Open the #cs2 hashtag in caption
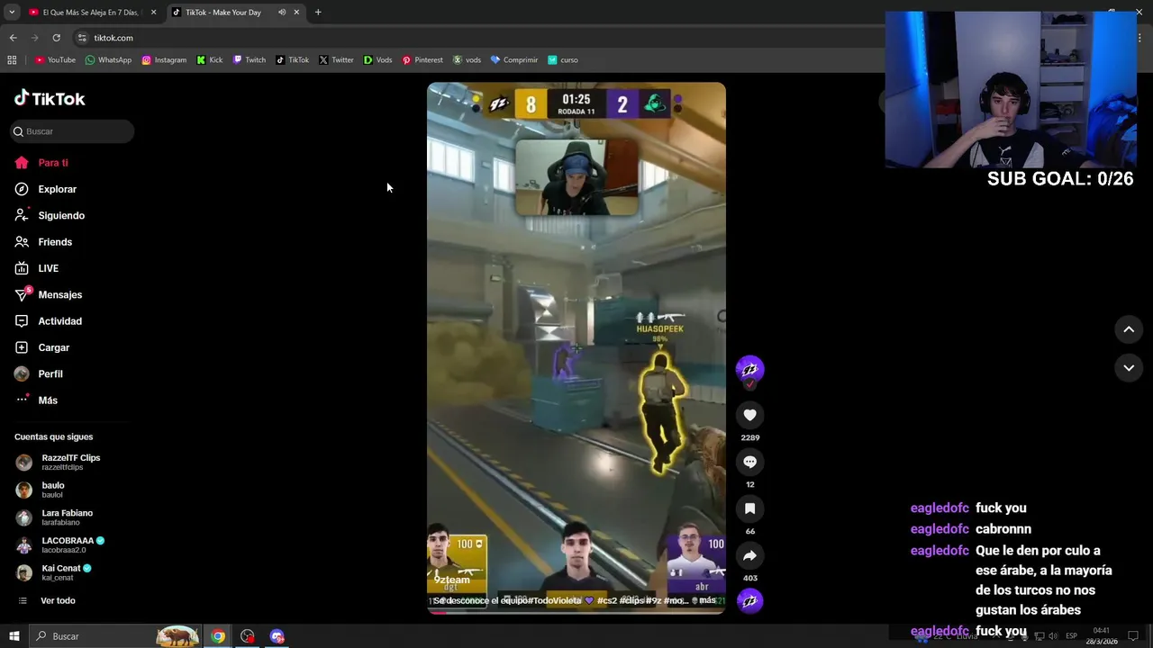The height and width of the screenshot is (648, 1153). point(607,600)
